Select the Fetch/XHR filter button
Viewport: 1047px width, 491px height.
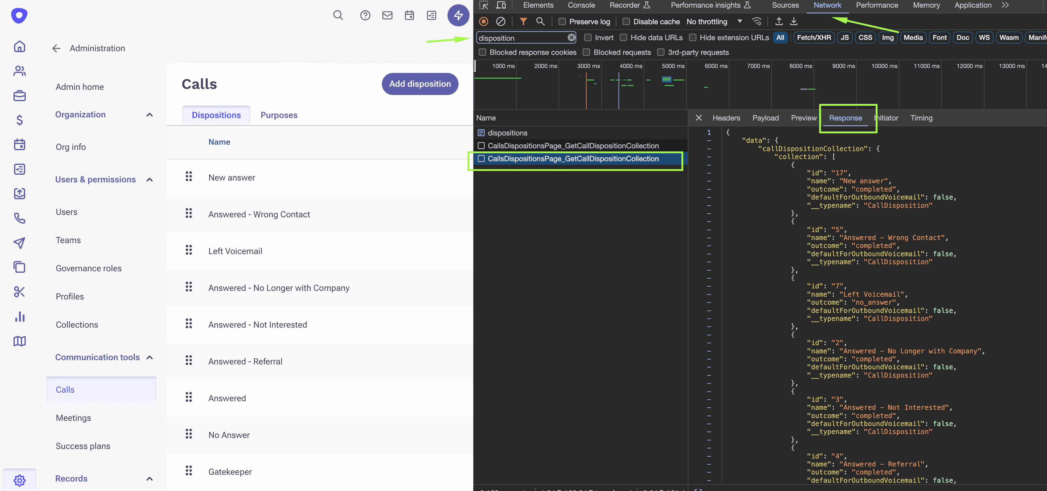[814, 37]
